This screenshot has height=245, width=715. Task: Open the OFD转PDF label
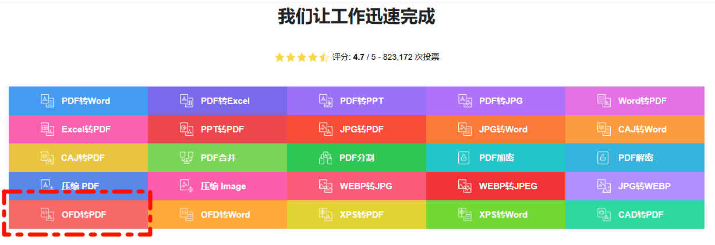point(84,214)
